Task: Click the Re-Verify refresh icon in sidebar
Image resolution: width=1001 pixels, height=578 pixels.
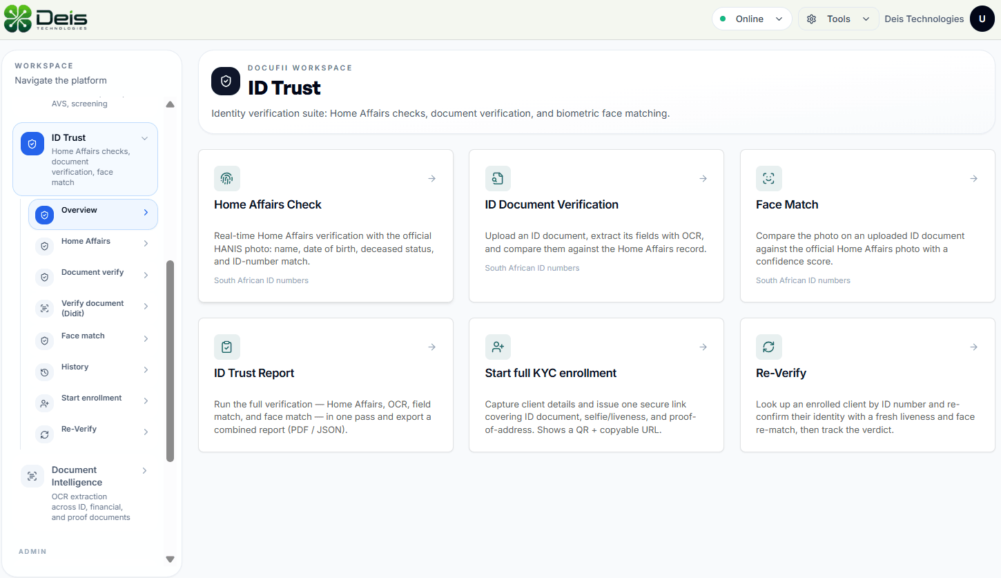Action: (x=44, y=434)
